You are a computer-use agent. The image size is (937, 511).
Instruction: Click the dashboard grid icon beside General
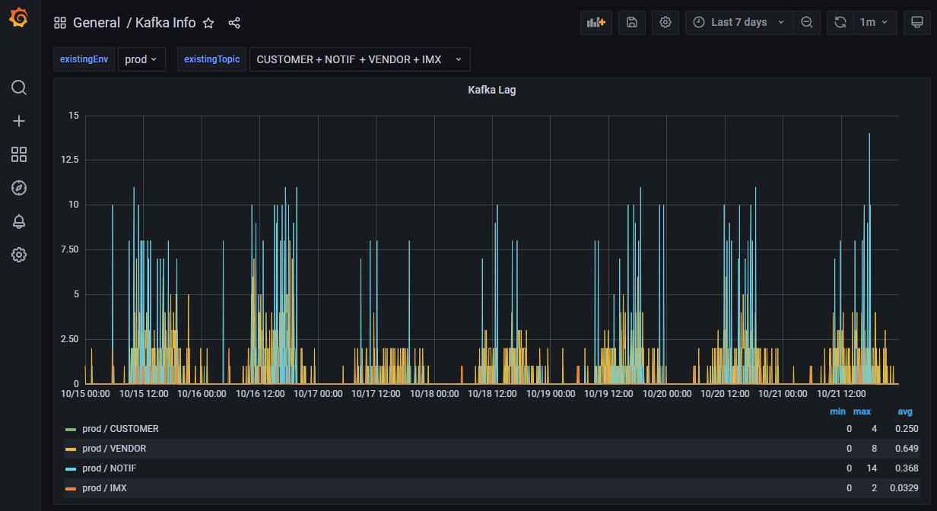tap(60, 23)
